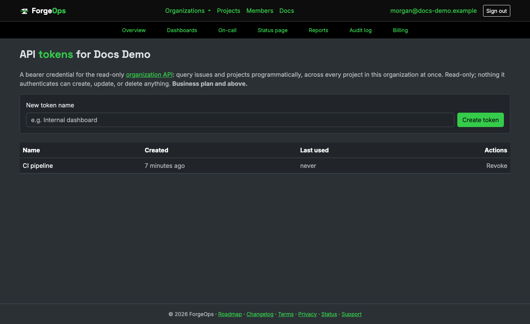Open the Roadmap footer link
This screenshot has height=324, width=530.
(x=230, y=314)
